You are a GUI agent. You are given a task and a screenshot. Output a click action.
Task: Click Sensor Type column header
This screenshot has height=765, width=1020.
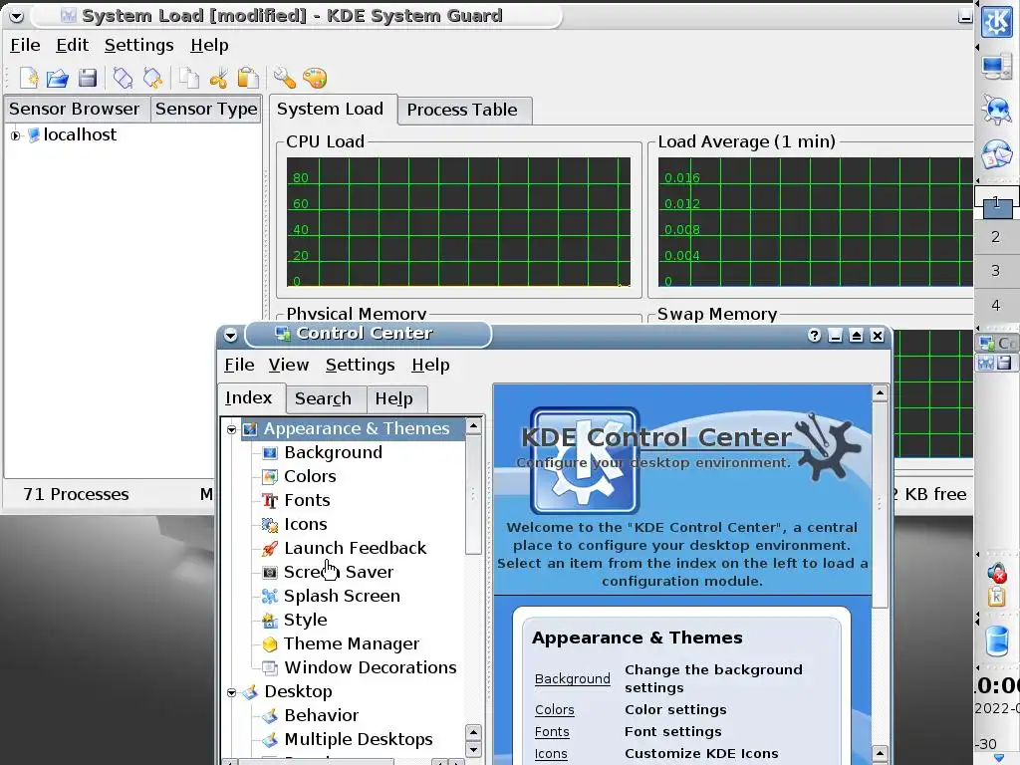tap(205, 110)
